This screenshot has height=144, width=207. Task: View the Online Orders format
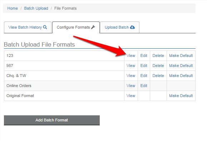tap(131, 86)
